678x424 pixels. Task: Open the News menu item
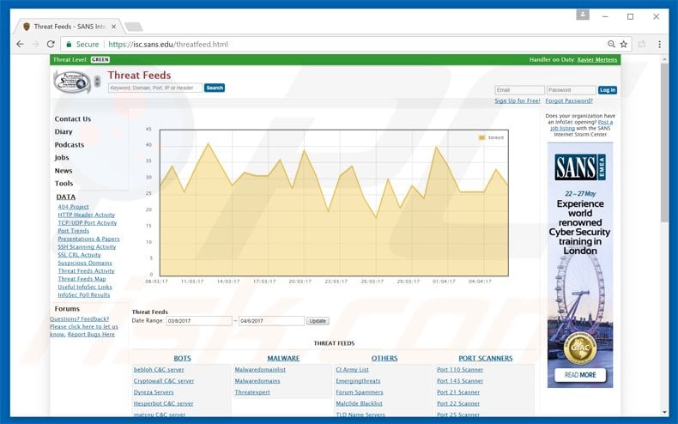tap(64, 171)
